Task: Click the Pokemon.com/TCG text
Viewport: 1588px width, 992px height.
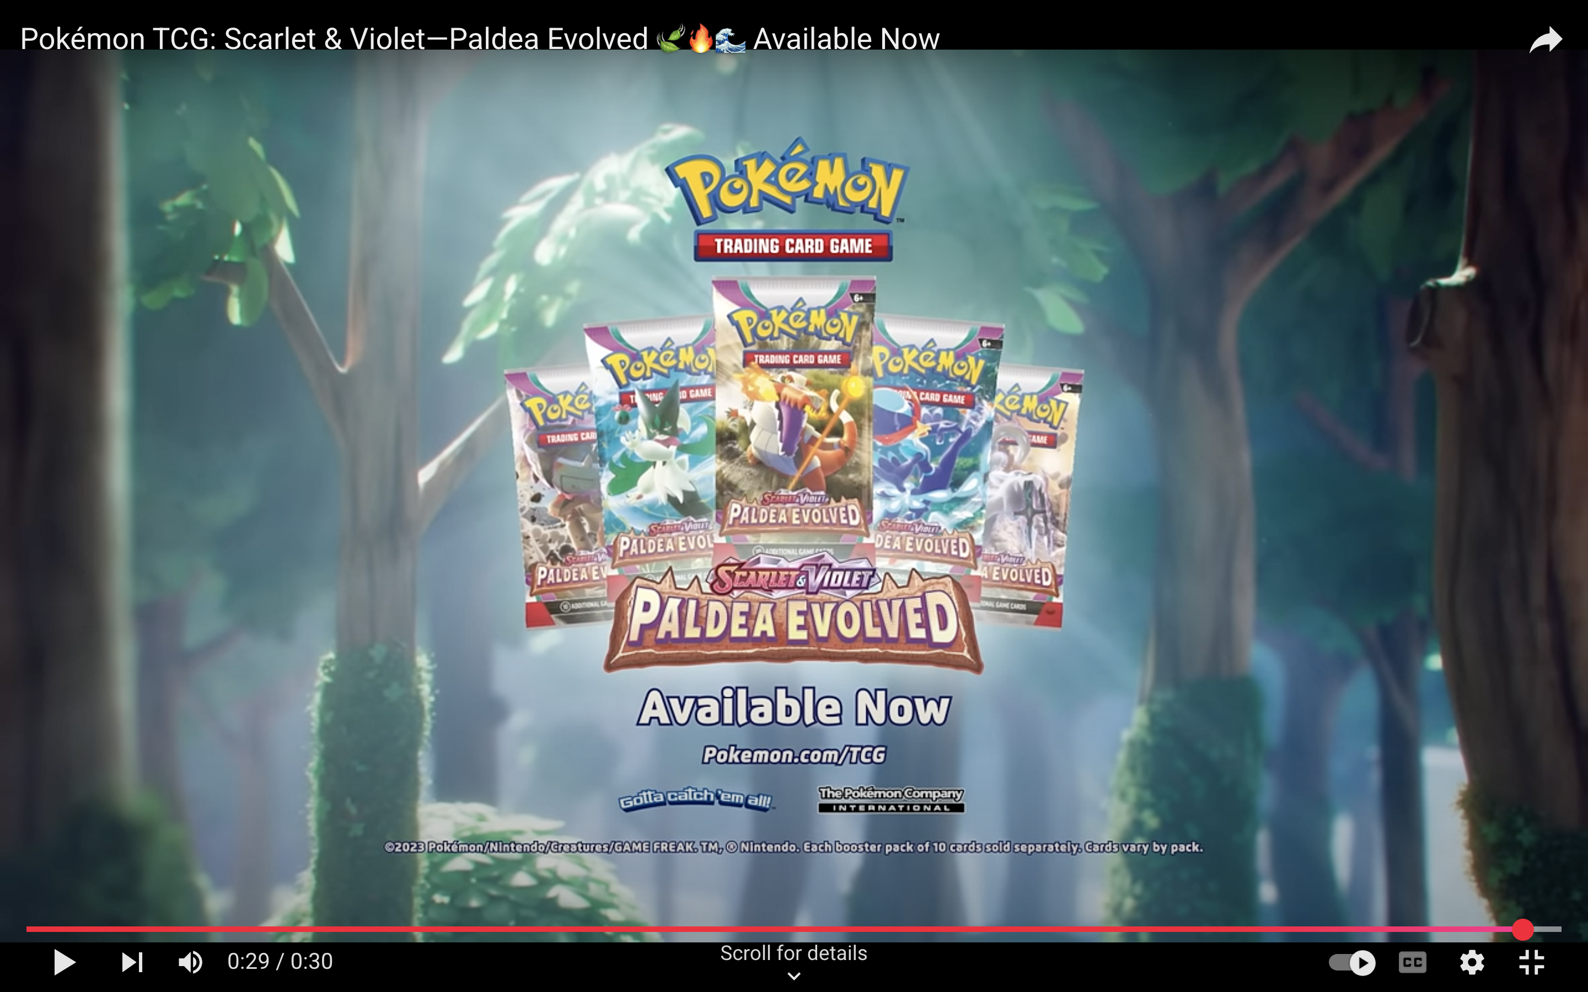Action: pyautogui.click(x=794, y=755)
